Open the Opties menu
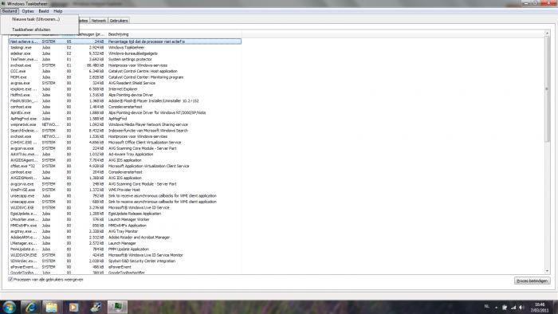Viewport: 558px width, 314px height. [x=27, y=11]
